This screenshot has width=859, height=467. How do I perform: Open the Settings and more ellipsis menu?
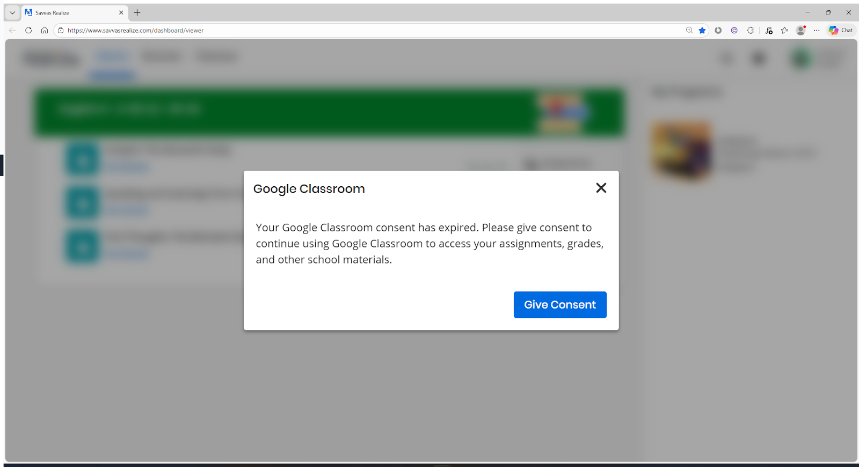tap(817, 31)
